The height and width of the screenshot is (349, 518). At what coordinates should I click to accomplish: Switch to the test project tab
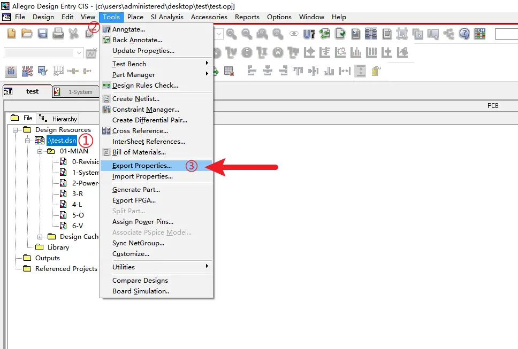pos(27,91)
